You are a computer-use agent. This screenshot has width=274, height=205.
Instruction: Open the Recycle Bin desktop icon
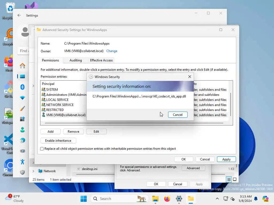point(8,10)
